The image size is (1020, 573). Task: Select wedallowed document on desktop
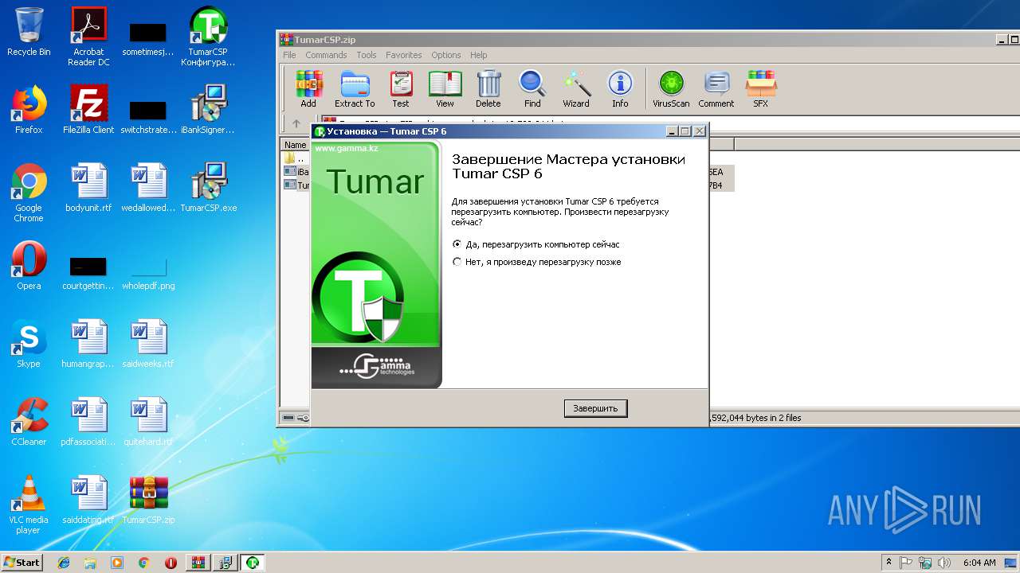[x=148, y=188]
